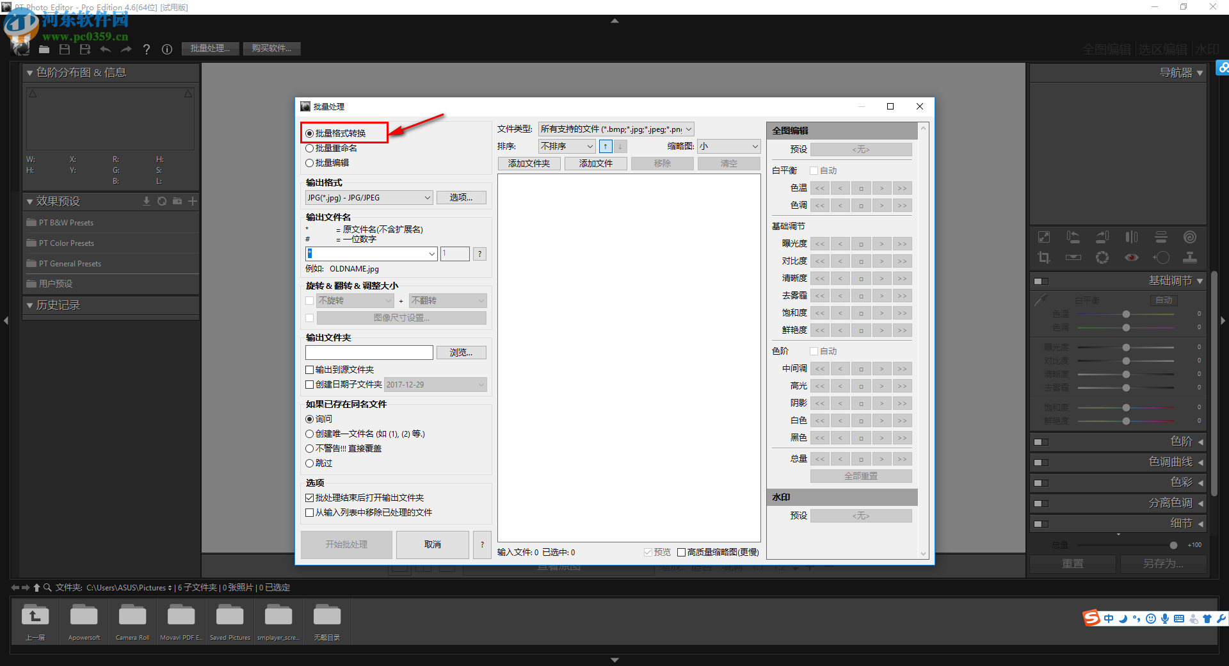Open a file with the folder icon

click(x=44, y=49)
